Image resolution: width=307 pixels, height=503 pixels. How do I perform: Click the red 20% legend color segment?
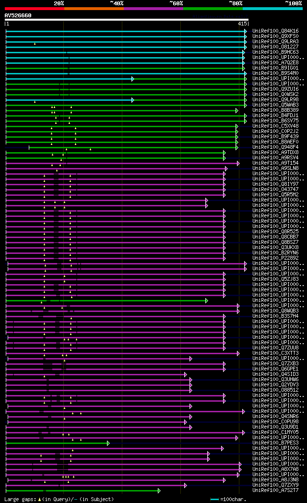pyautogui.click(x=34, y=9)
